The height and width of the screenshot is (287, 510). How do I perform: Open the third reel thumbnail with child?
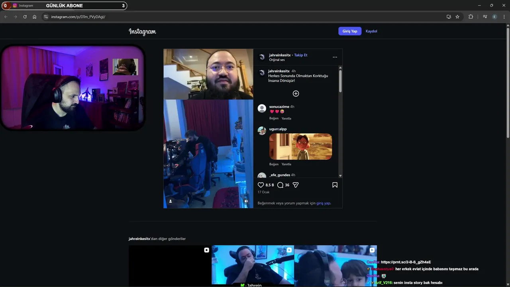[x=335, y=266]
